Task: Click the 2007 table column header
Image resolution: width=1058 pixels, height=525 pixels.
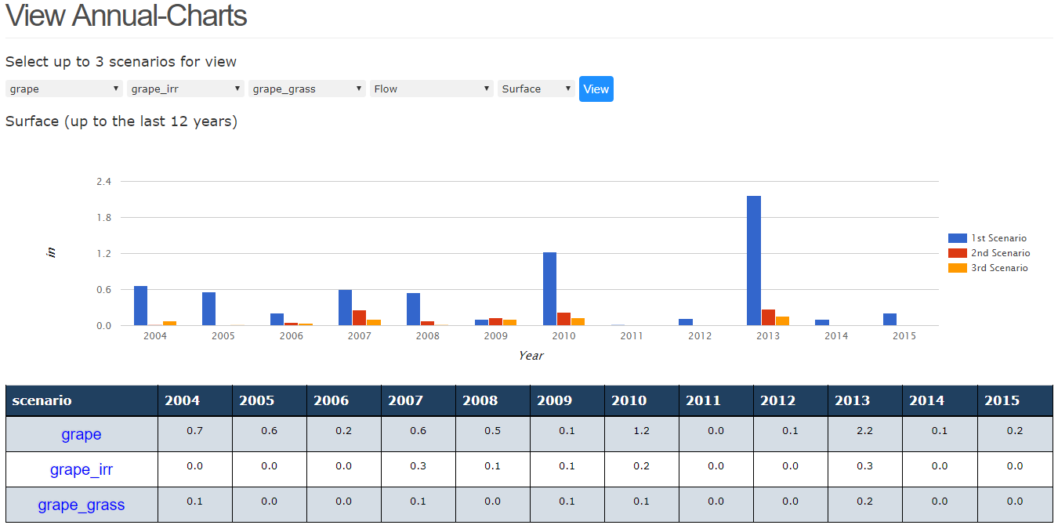Action: [418, 400]
